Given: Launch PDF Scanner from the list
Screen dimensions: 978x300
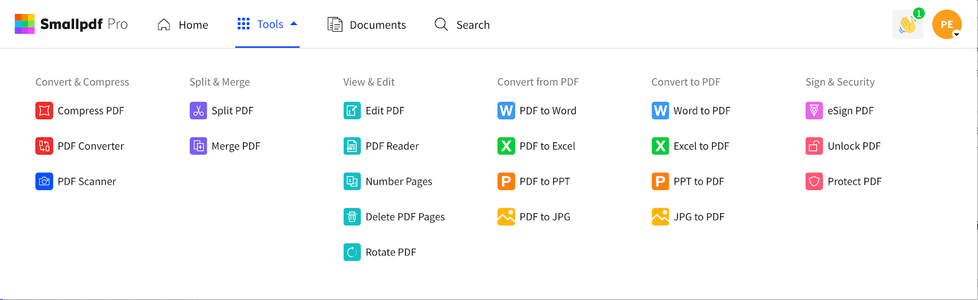Looking at the screenshot, I should point(87,181).
